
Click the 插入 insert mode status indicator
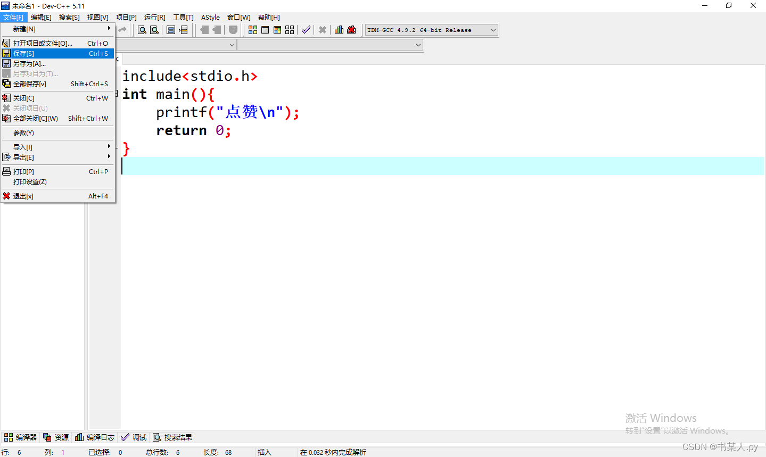[x=265, y=452]
